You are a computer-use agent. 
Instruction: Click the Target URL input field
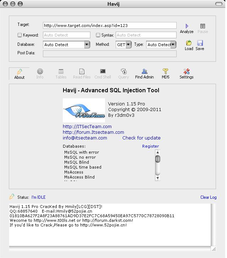[x=110, y=26]
